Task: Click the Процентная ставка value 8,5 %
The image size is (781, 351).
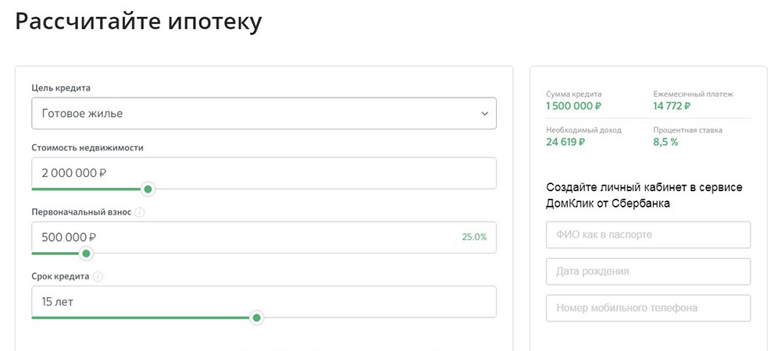Action: coord(667,142)
